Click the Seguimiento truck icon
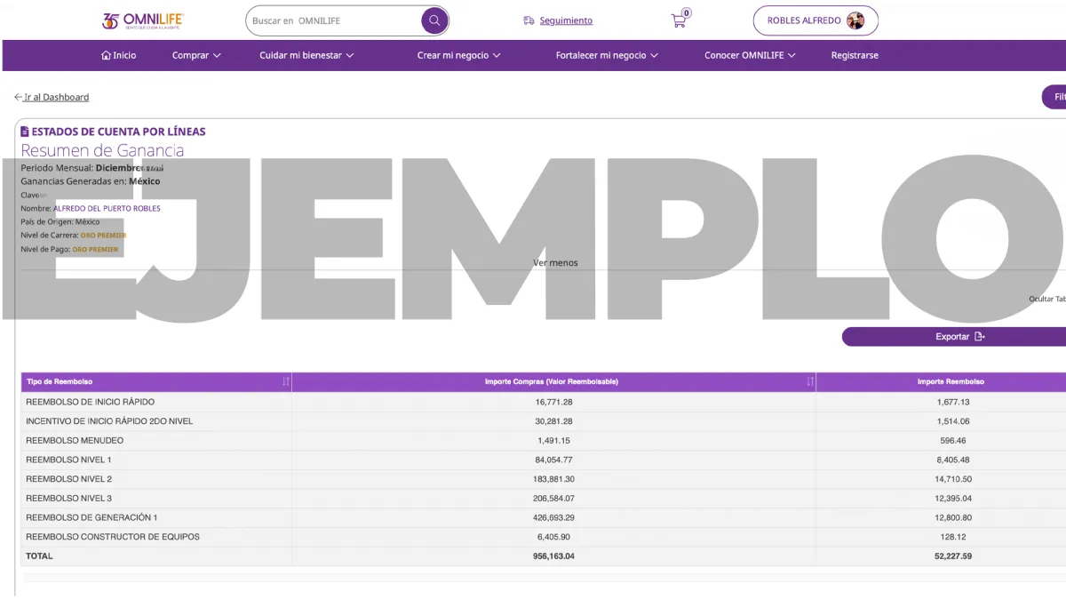1066x600 pixels. tap(529, 20)
